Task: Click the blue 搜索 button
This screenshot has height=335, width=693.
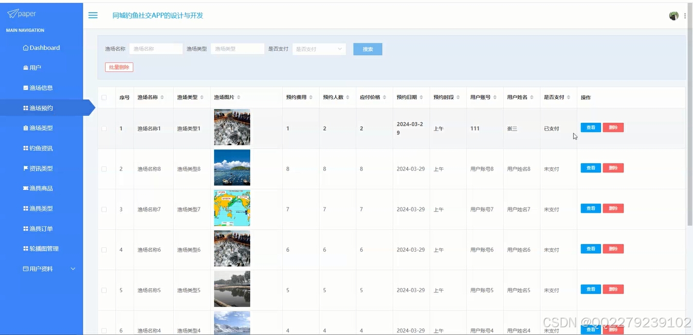Action: point(367,49)
